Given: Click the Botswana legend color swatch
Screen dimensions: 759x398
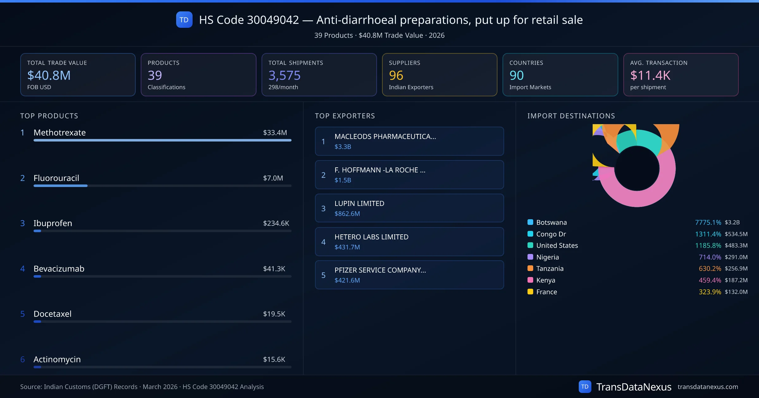Looking at the screenshot, I should 530,222.
